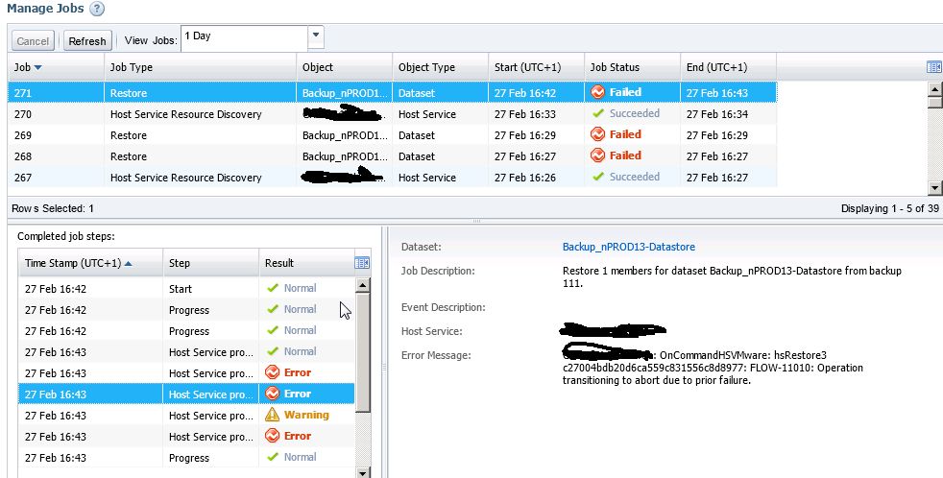This screenshot has width=943, height=478.
Task: Sort by the Job column header
Action: (27, 67)
